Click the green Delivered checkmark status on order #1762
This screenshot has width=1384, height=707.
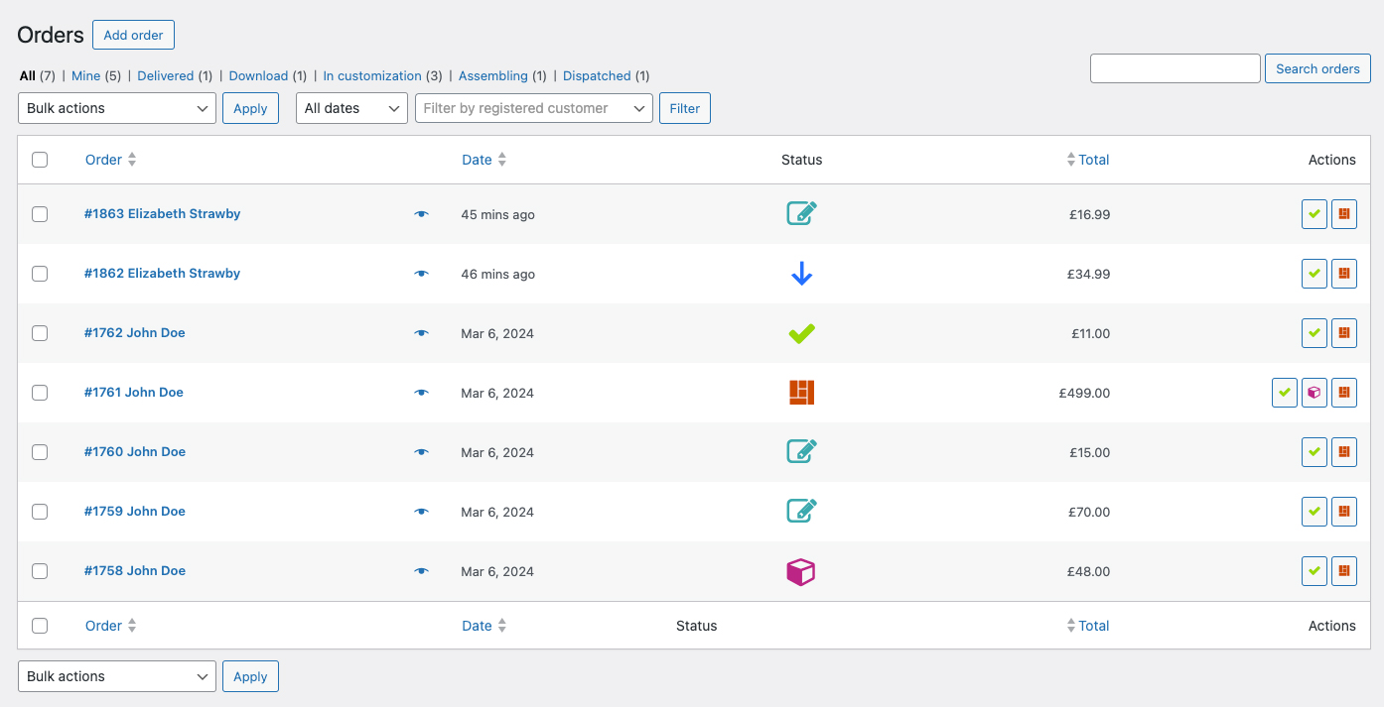click(801, 334)
